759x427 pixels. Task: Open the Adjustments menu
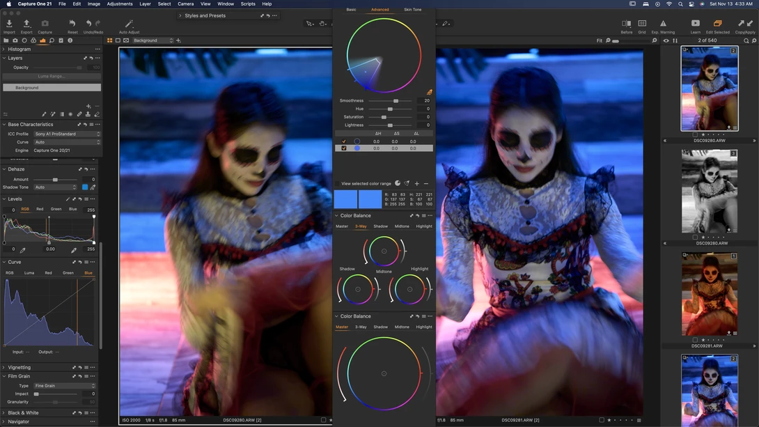click(120, 4)
